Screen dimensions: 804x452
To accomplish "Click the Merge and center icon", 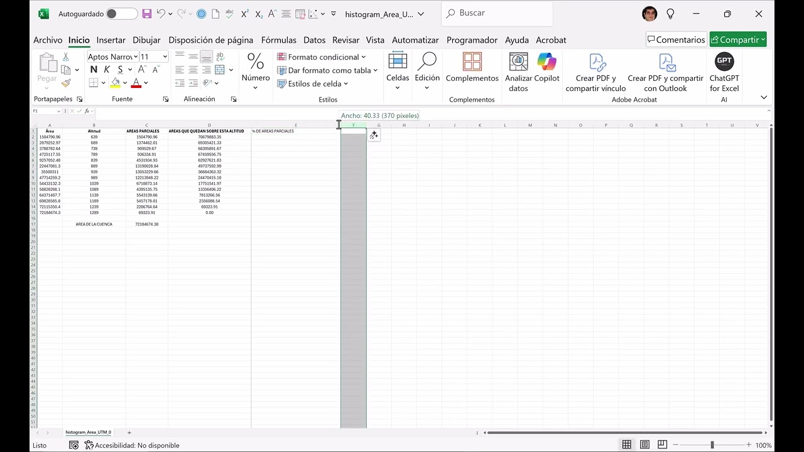I will click(x=220, y=70).
